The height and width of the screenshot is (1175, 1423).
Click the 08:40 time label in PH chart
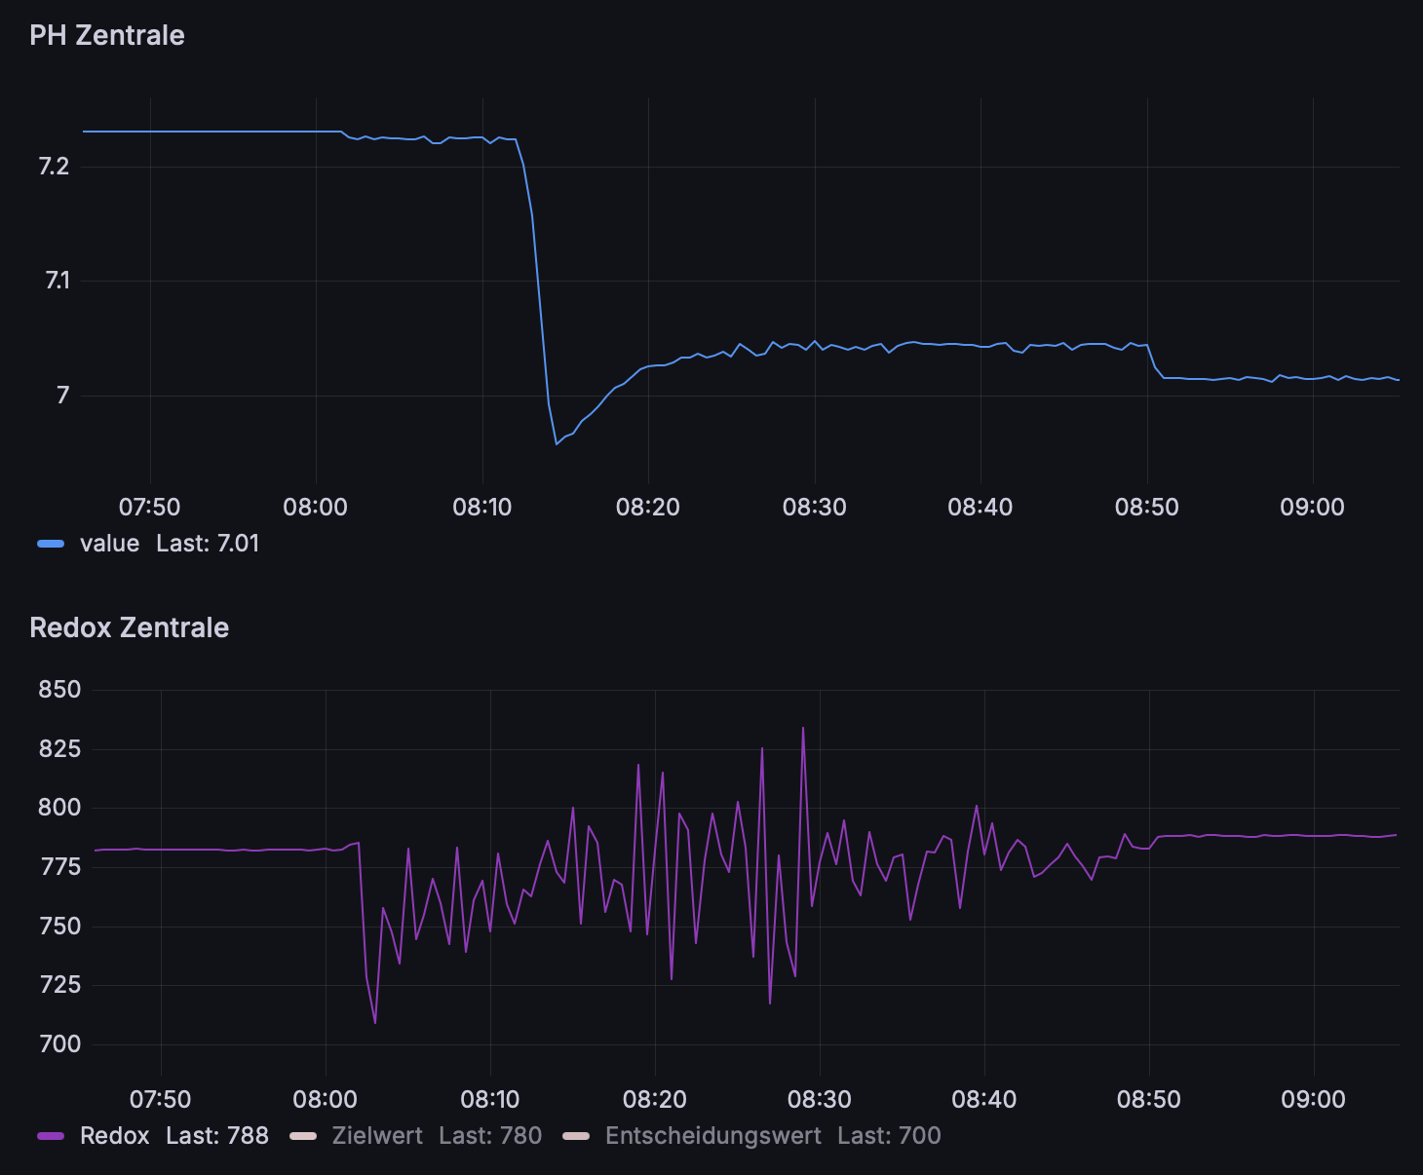[x=981, y=508]
